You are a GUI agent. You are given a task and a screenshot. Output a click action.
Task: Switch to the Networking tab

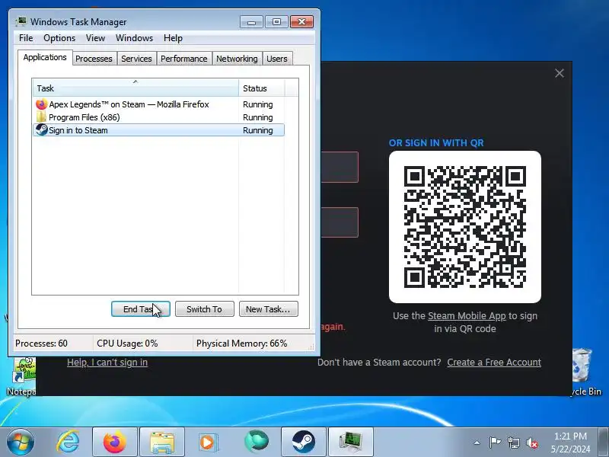click(237, 59)
